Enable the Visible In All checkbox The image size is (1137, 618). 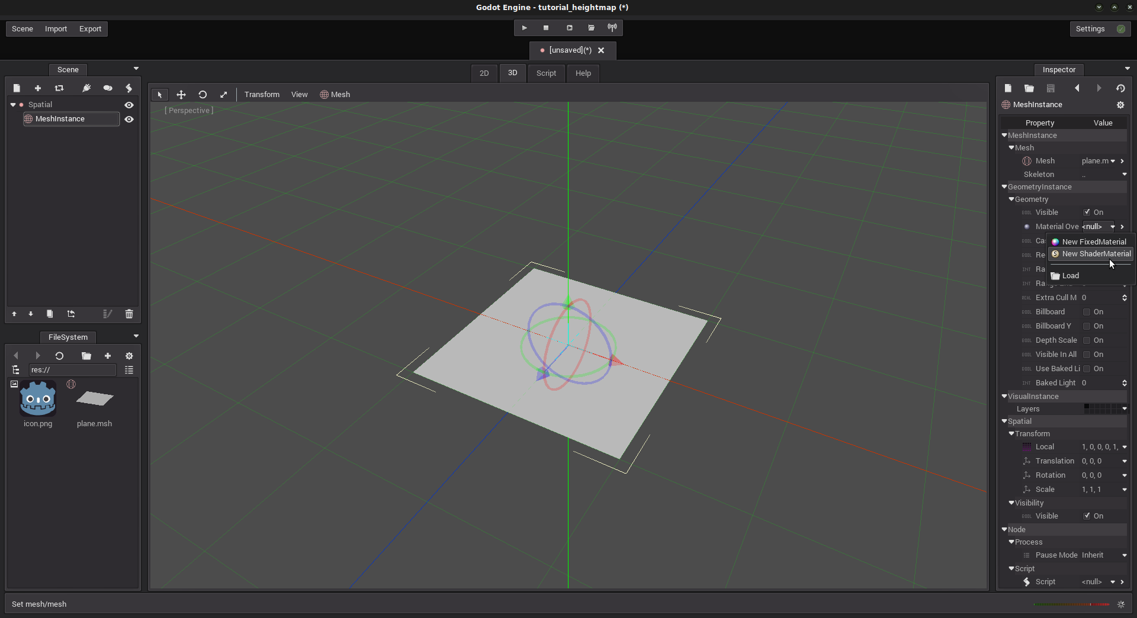point(1087,355)
